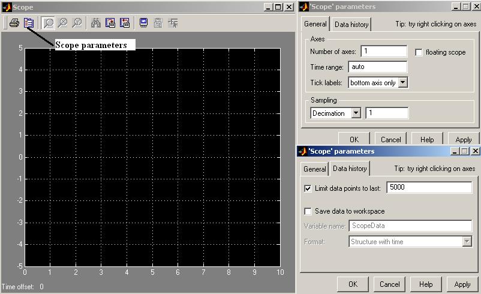The image size is (481, 294).
Task: Restore saved axes settings
Action: point(125,23)
